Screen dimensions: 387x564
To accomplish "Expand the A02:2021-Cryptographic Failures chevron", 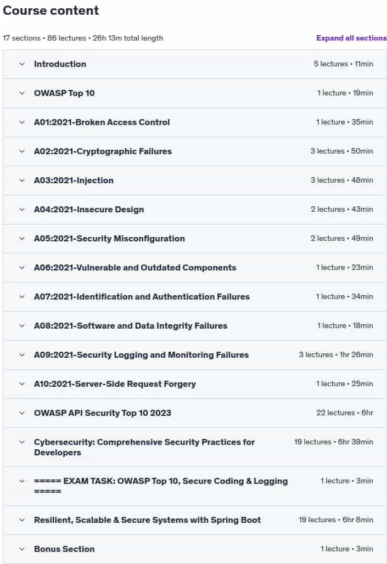I will [22, 151].
